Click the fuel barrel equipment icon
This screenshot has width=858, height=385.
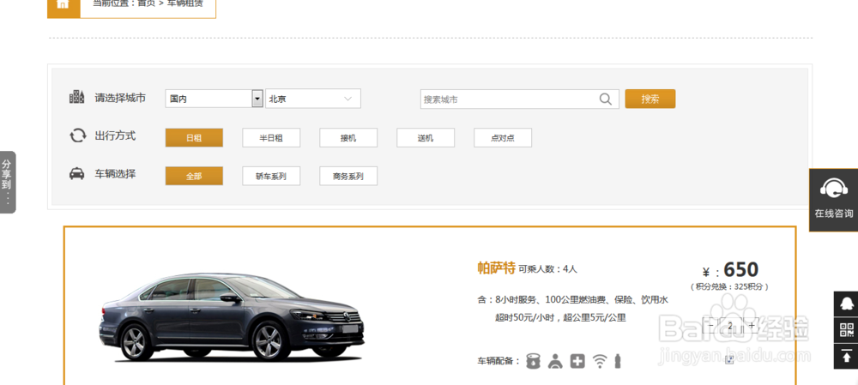pos(534,361)
